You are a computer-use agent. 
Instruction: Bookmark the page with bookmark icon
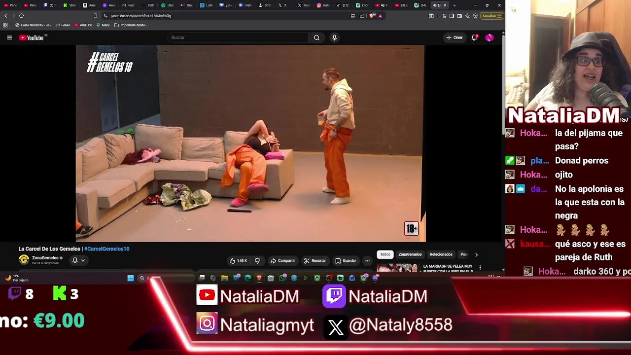click(x=95, y=16)
